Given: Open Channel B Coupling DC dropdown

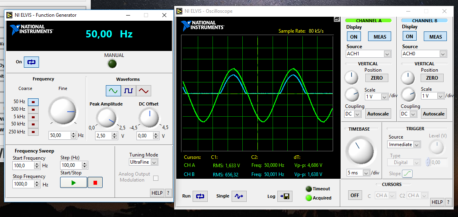Looking at the screenshot, I should click(x=409, y=114).
